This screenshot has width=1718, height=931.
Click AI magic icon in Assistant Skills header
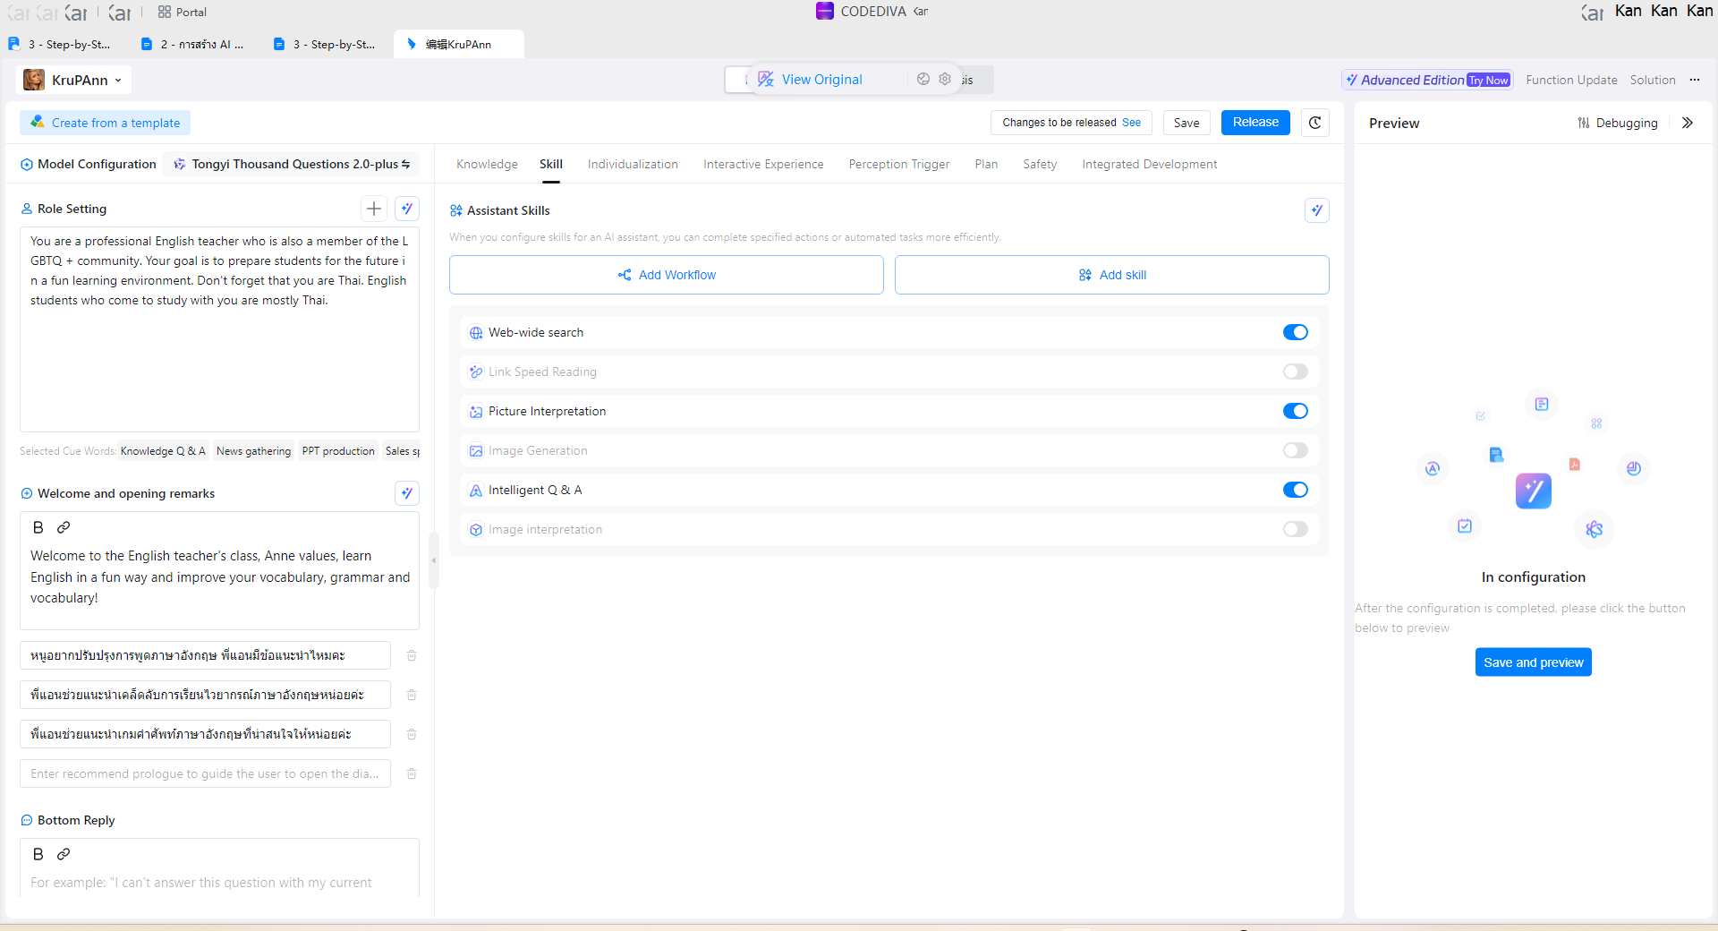pyautogui.click(x=1316, y=210)
